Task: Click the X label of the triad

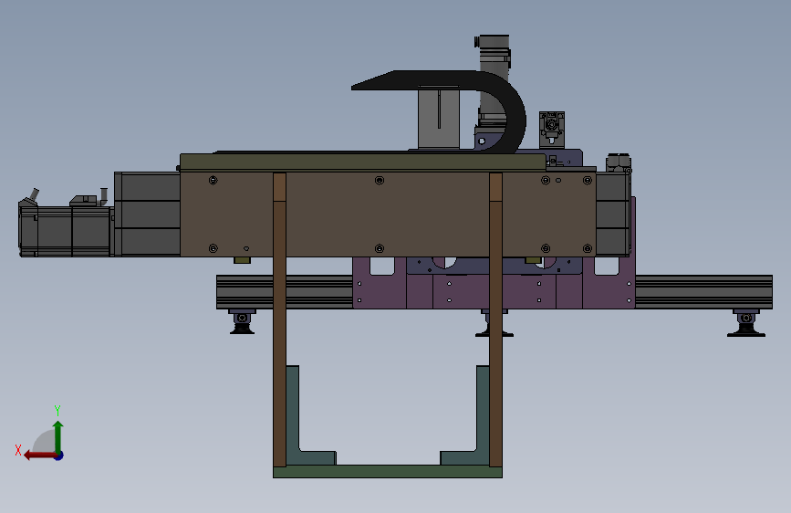Action: (18, 450)
